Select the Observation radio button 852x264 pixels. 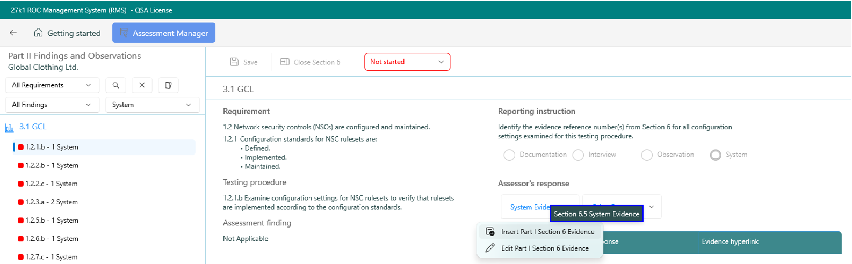click(647, 155)
